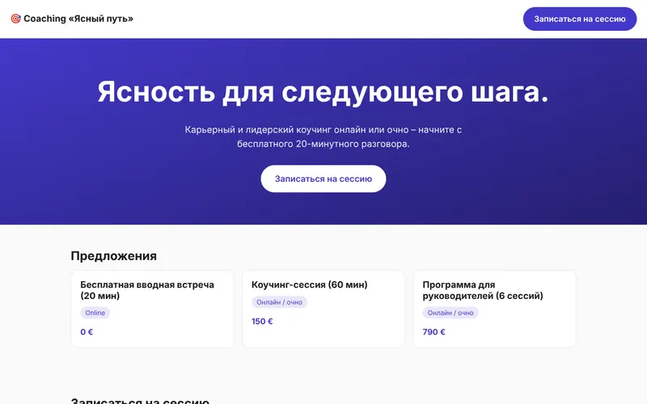Click the 0 € price
647x404 pixels.
(x=87, y=332)
